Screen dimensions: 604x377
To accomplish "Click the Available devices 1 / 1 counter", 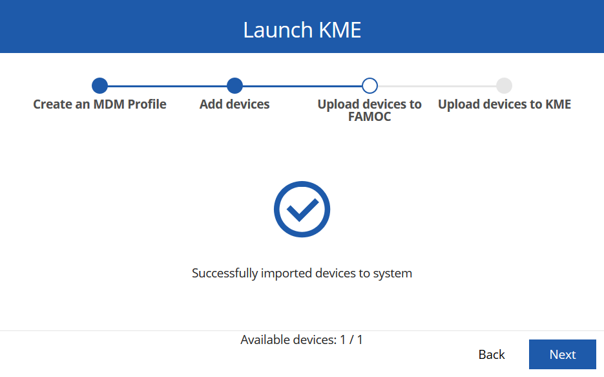I will tap(302, 339).
